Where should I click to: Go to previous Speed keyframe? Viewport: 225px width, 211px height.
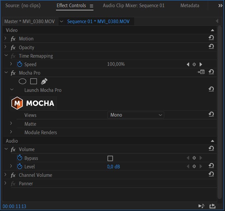click(x=188, y=64)
